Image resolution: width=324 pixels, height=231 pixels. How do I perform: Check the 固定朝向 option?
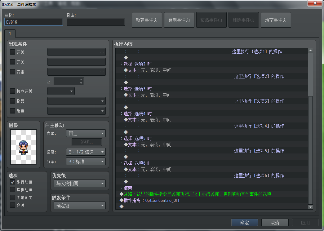point(13,197)
